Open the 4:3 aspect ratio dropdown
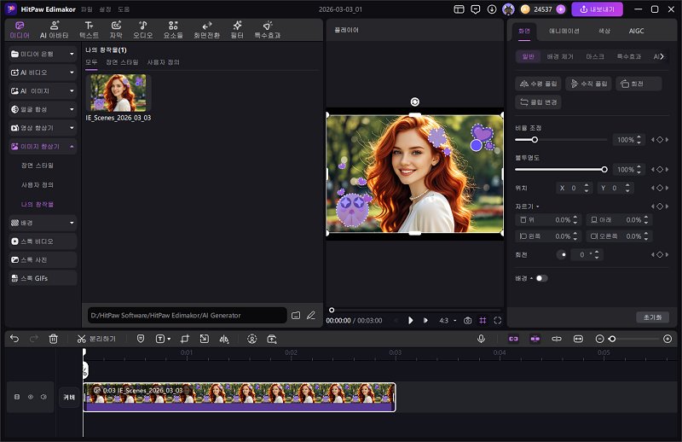 [x=448, y=321]
